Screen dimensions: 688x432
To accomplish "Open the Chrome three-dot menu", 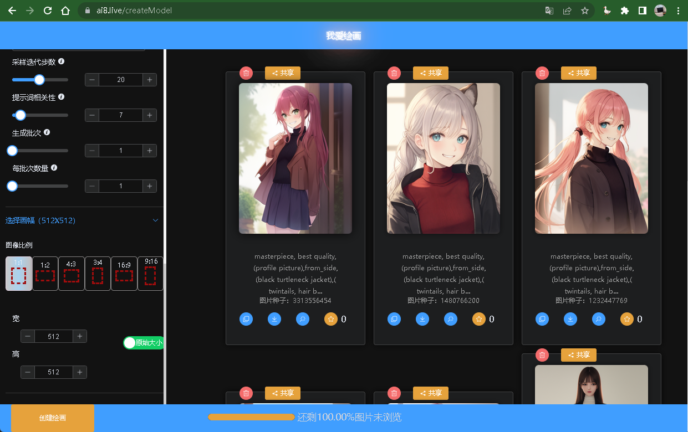I will (x=678, y=11).
